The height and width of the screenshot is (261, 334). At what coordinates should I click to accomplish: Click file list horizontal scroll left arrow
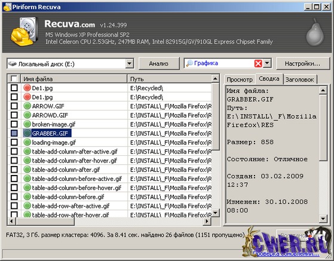[11, 221]
